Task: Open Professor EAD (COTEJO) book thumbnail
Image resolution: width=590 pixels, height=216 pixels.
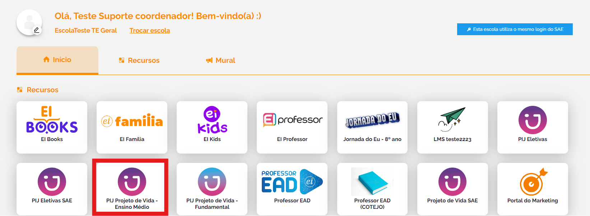Action: coord(372,182)
